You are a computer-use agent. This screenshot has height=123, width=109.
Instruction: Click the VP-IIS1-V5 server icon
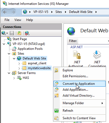(9, 44)
